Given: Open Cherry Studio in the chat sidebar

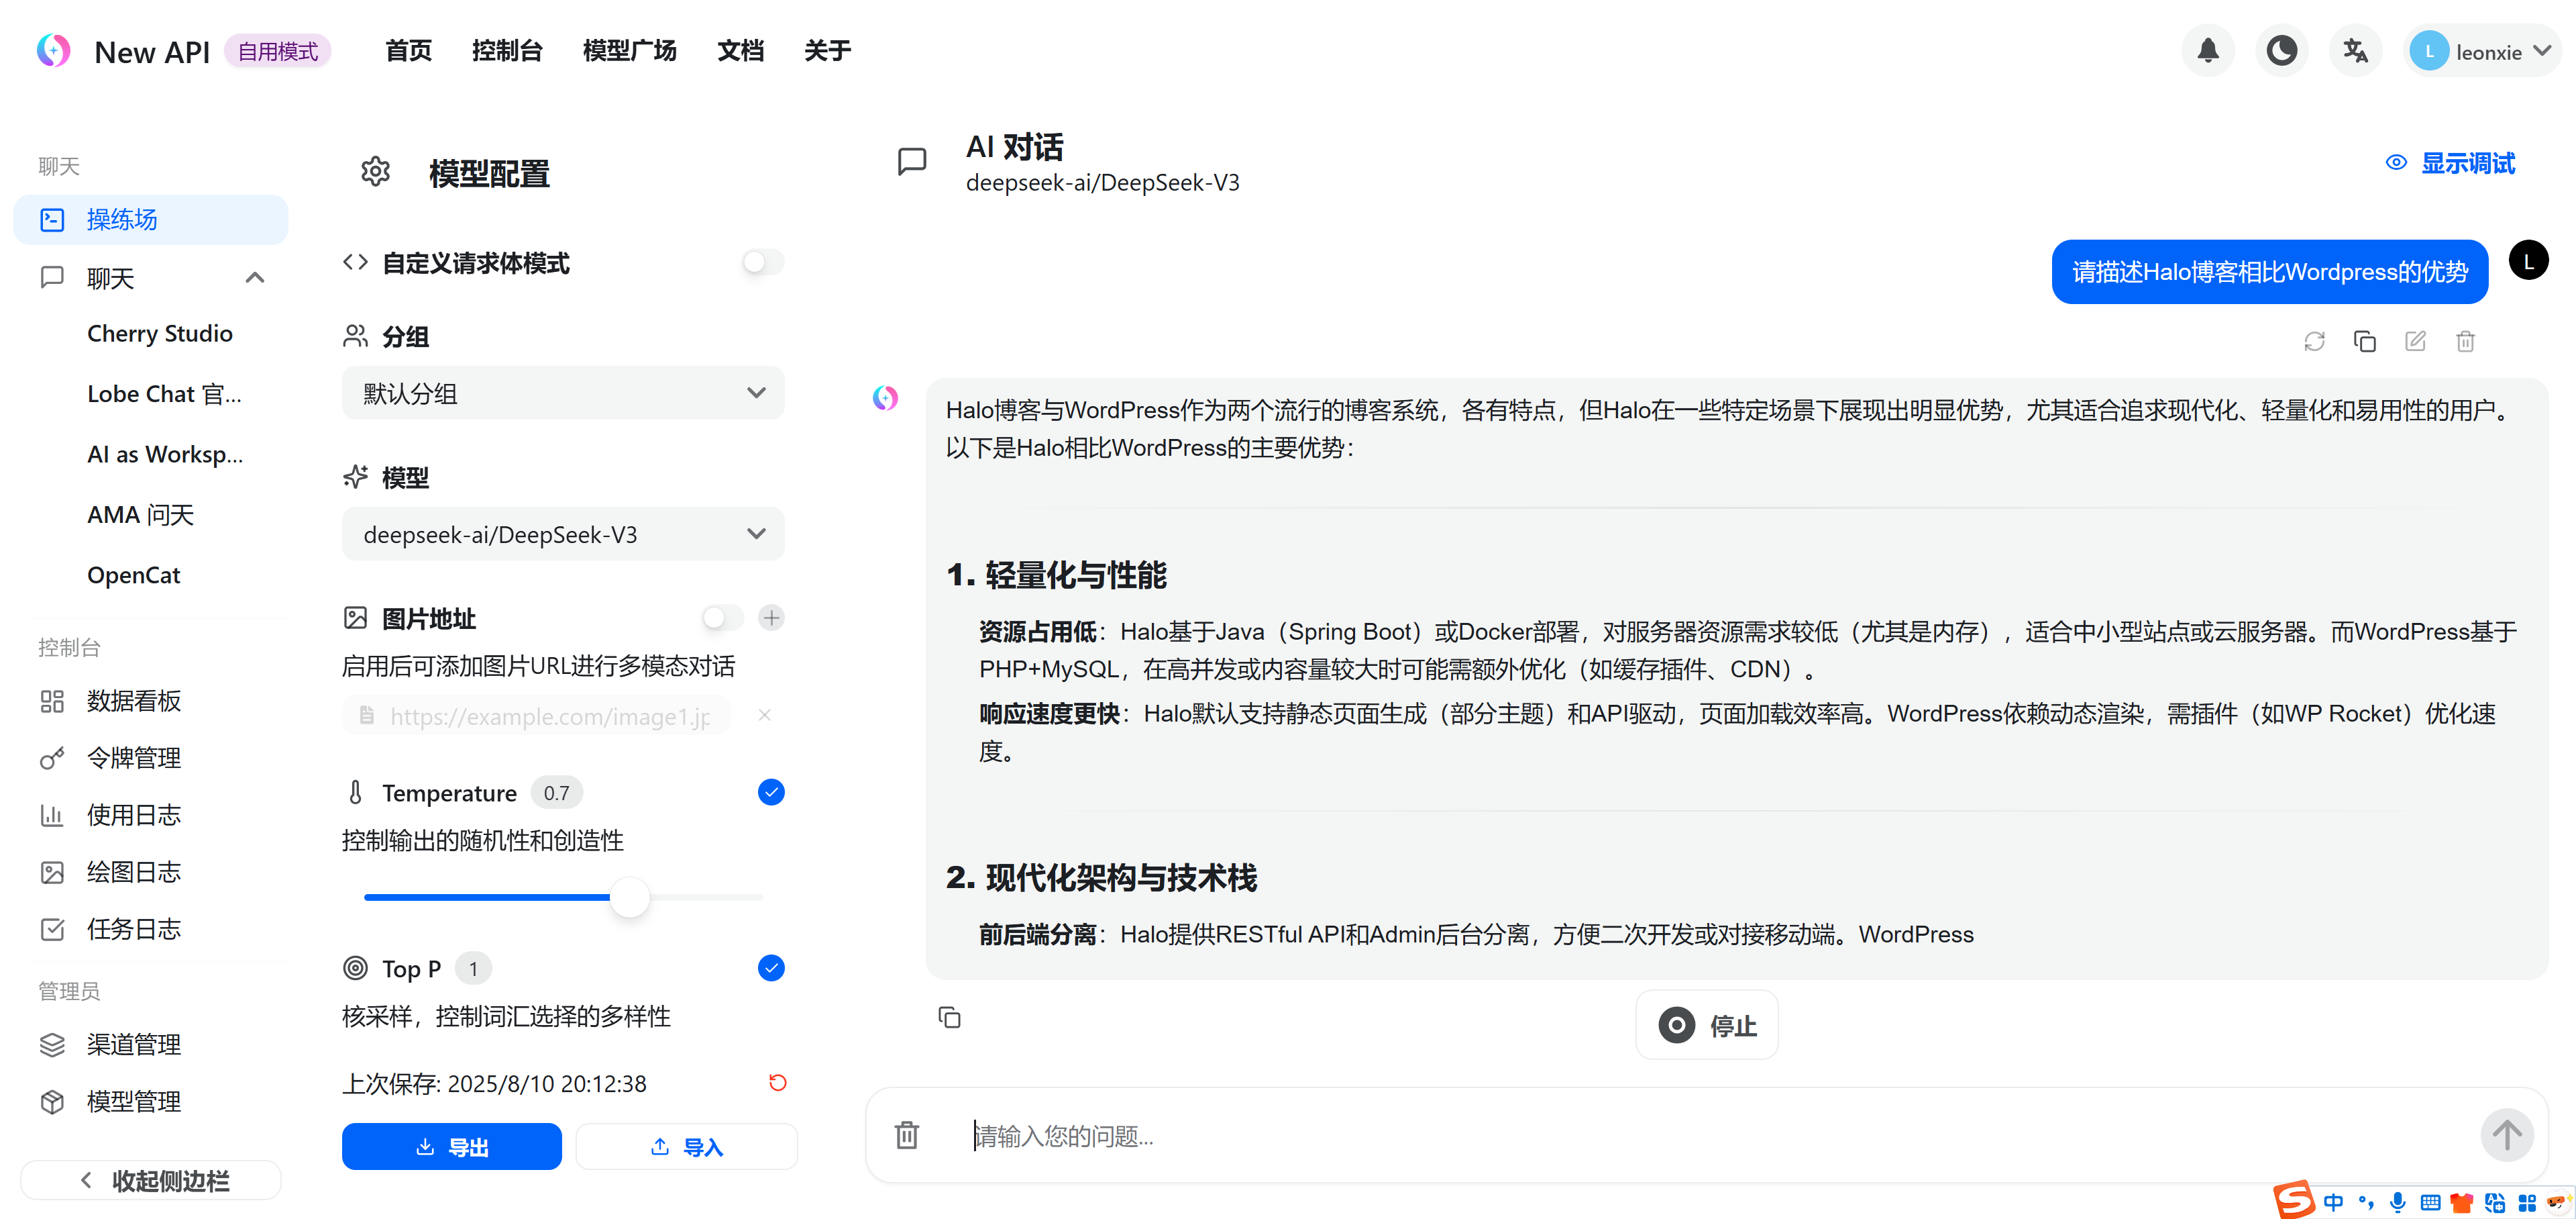Looking at the screenshot, I should tap(160, 334).
